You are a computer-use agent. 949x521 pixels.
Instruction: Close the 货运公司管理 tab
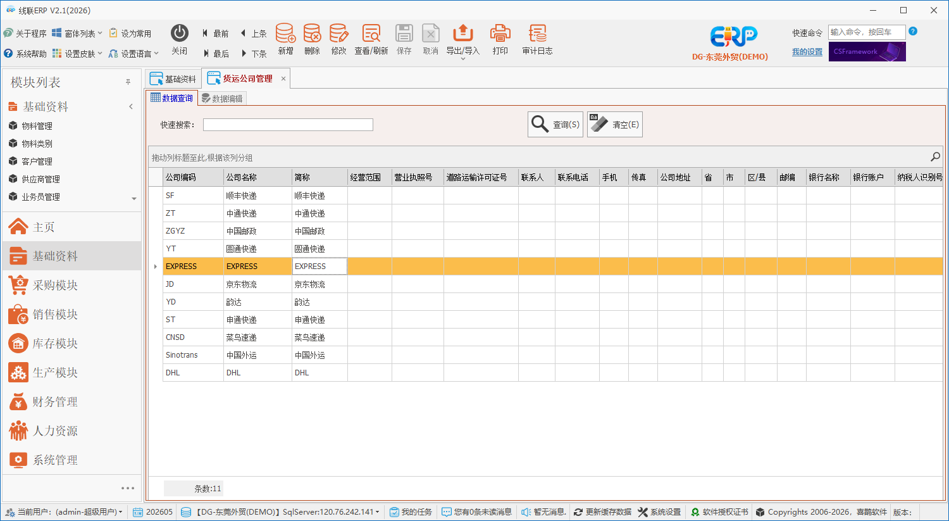[x=283, y=78]
